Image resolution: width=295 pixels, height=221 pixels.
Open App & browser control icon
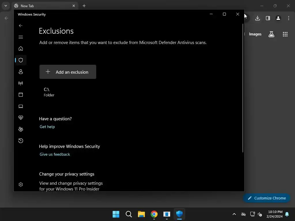[x=21, y=95]
